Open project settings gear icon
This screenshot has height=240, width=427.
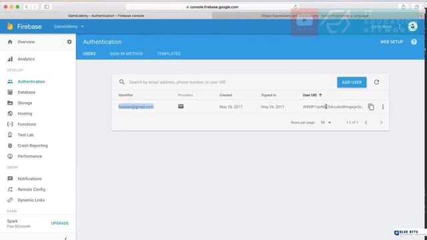pos(69,42)
